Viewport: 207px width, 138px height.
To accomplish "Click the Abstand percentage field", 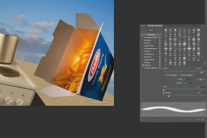I will tap(201, 93).
